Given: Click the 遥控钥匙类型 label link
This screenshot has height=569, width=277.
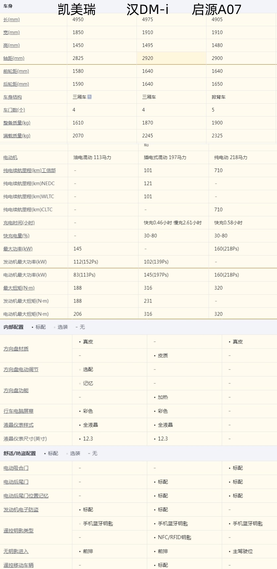Looking at the screenshot, I should point(19,531).
